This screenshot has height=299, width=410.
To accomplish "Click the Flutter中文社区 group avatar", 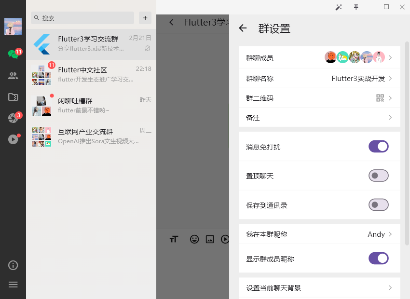I will pos(41,75).
